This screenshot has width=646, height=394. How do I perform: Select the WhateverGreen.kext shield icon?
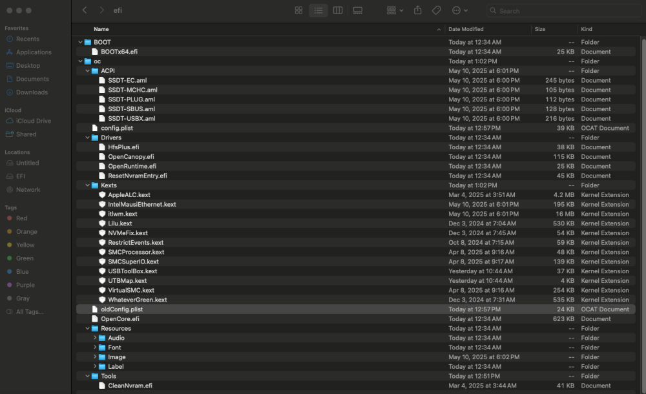coord(102,300)
